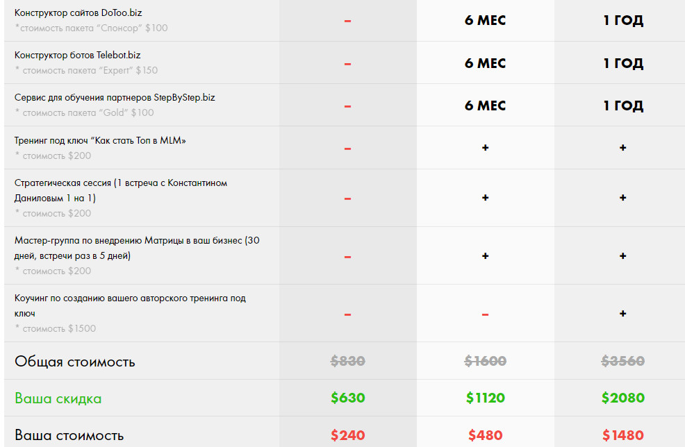The image size is (685, 447).
Task: Click the green "Ваша скидка" label
Action: point(58,399)
